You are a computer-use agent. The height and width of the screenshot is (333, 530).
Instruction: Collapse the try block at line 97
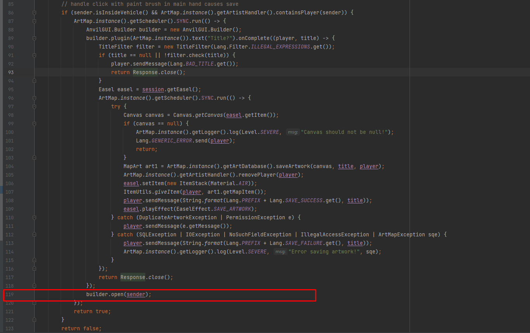[x=34, y=106]
